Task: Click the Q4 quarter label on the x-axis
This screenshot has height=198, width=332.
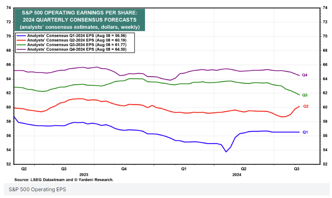Action: (x=124, y=169)
